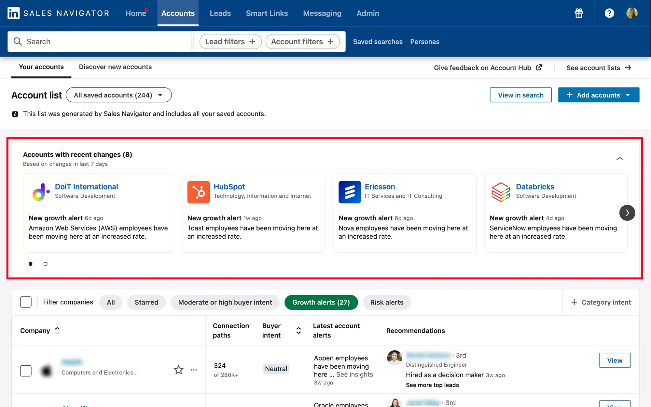Viewport: 651px width, 407px height.
Task: Open the Saved searches link
Action: tap(377, 41)
